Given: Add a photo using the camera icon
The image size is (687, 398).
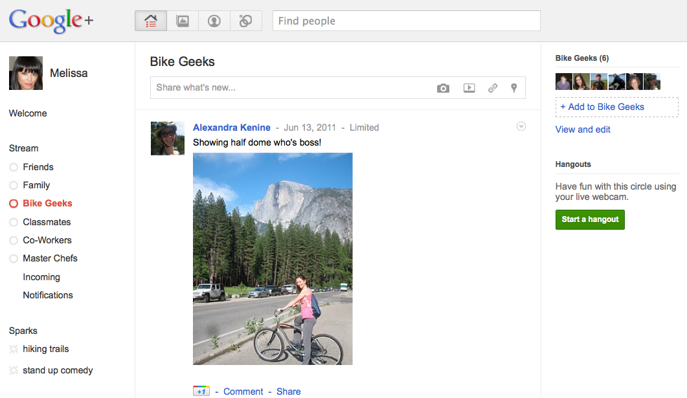Looking at the screenshot, I should coord(443,87).
